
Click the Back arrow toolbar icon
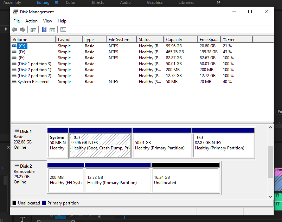14,29
